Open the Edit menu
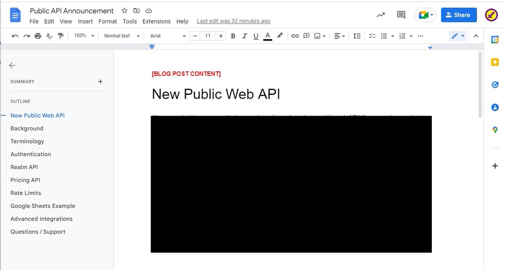Image resolution: width=506 pixels, height=270 pixels. point(49,21)
